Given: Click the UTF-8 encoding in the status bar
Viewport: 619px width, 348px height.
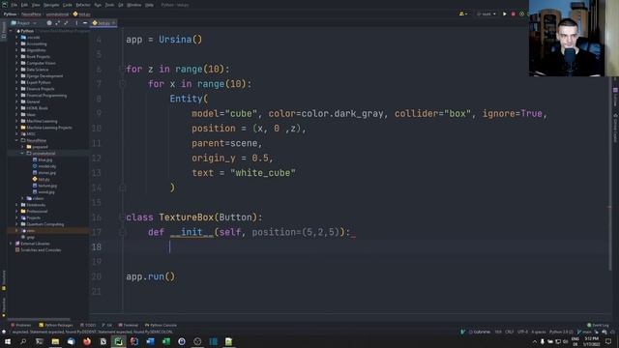Looking at the screenshot, I should 522,332.
